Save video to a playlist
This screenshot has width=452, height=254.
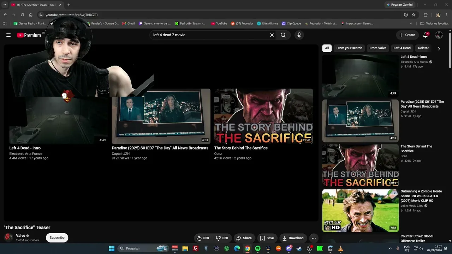267,238
